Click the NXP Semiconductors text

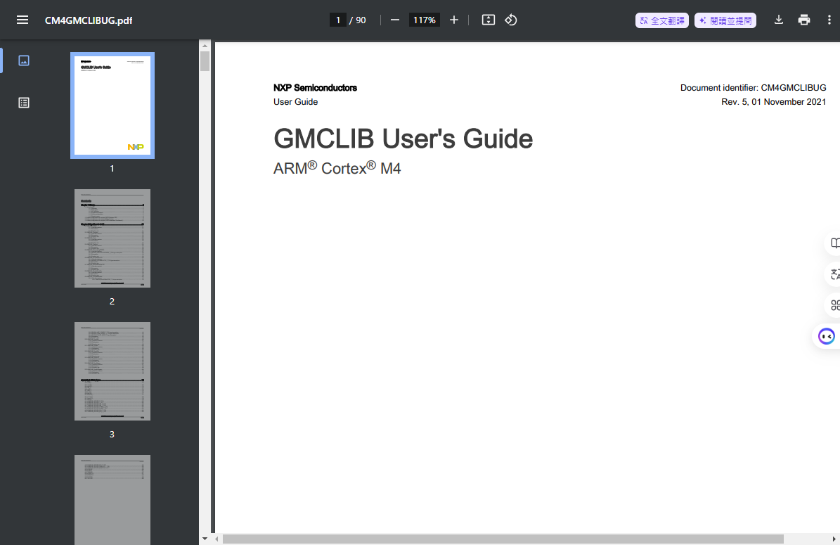pos(315,88)
